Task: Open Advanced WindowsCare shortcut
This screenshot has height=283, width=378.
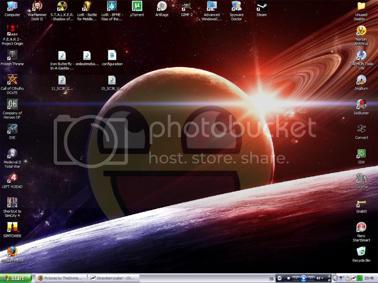Action: tap(212, 11)
